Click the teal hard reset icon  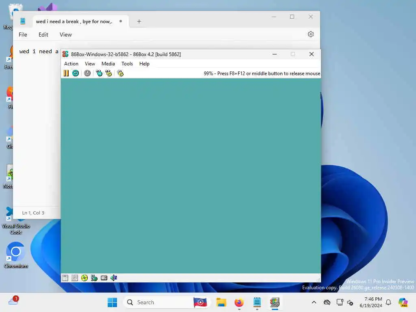click(x=76, y=73)
